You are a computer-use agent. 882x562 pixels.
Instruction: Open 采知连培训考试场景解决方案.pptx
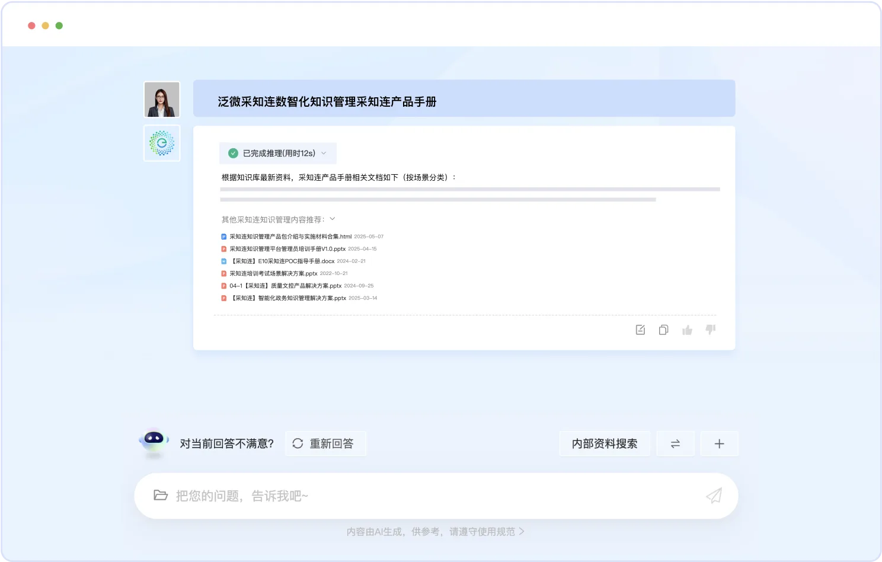[273, 273]
